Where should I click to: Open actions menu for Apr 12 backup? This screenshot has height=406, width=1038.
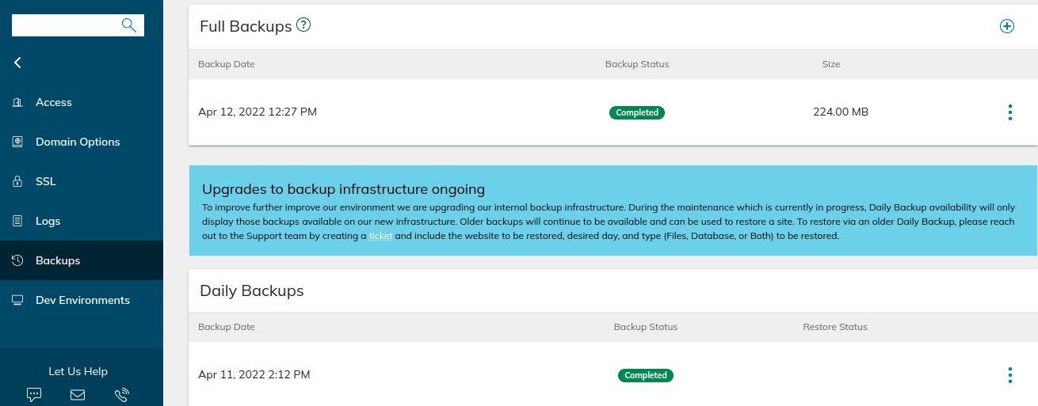coord(1009,112)
